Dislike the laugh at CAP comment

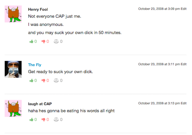coord(43,120)
